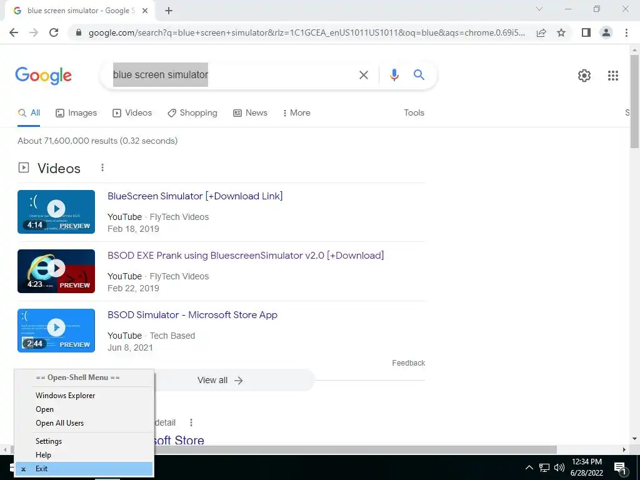Viewport: 640px width, 480px height.
Task: Switch to the Images tab
Action: click(x=76, y=113)
